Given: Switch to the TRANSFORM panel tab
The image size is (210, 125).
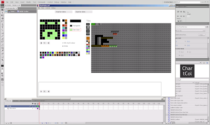Looking at the screenshot, I should 182,7.
